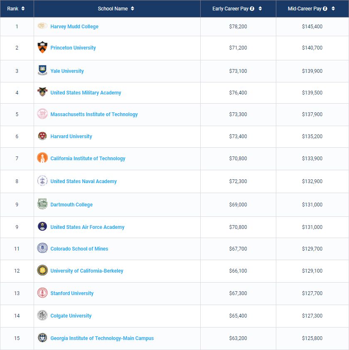
Task: Click the Yale University crest logo
Action: (42, 70)
